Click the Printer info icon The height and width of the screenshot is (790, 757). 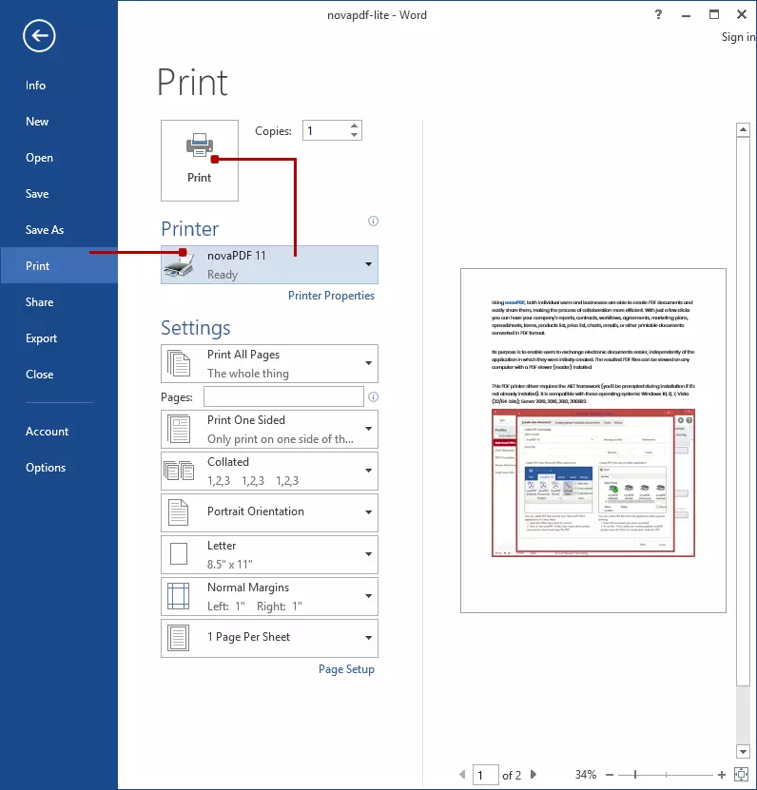tap(373, 222)
